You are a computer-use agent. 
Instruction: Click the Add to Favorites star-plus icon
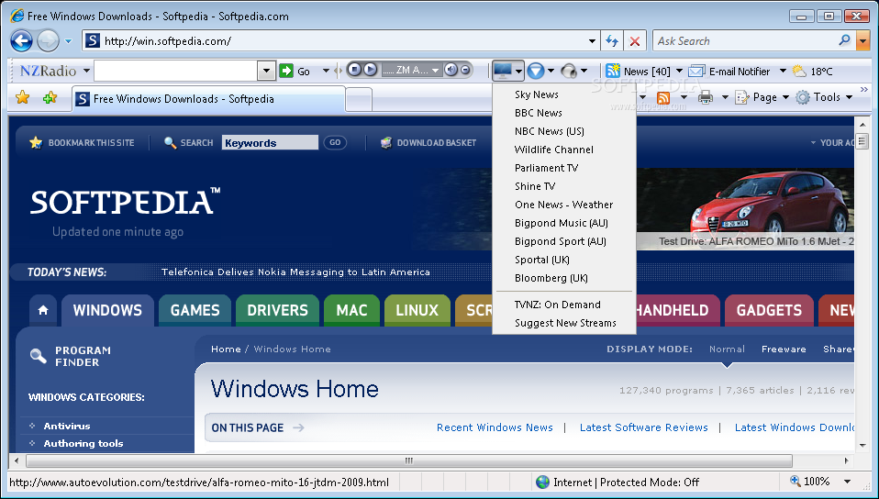[50, 97]
